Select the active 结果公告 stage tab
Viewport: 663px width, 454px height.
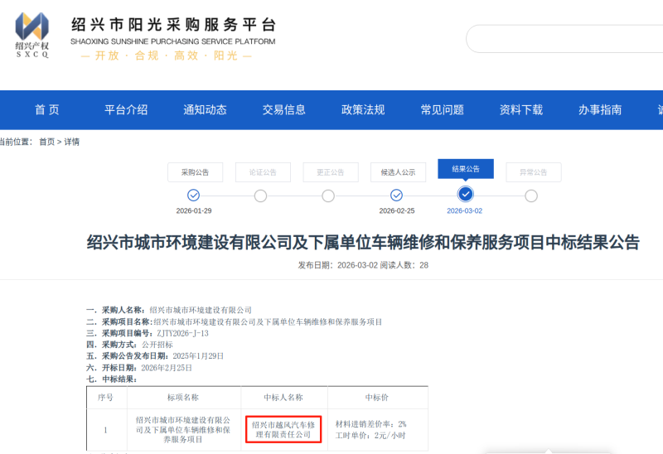pos(466,169)
